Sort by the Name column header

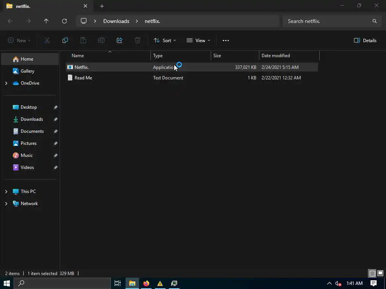(109, 56)
